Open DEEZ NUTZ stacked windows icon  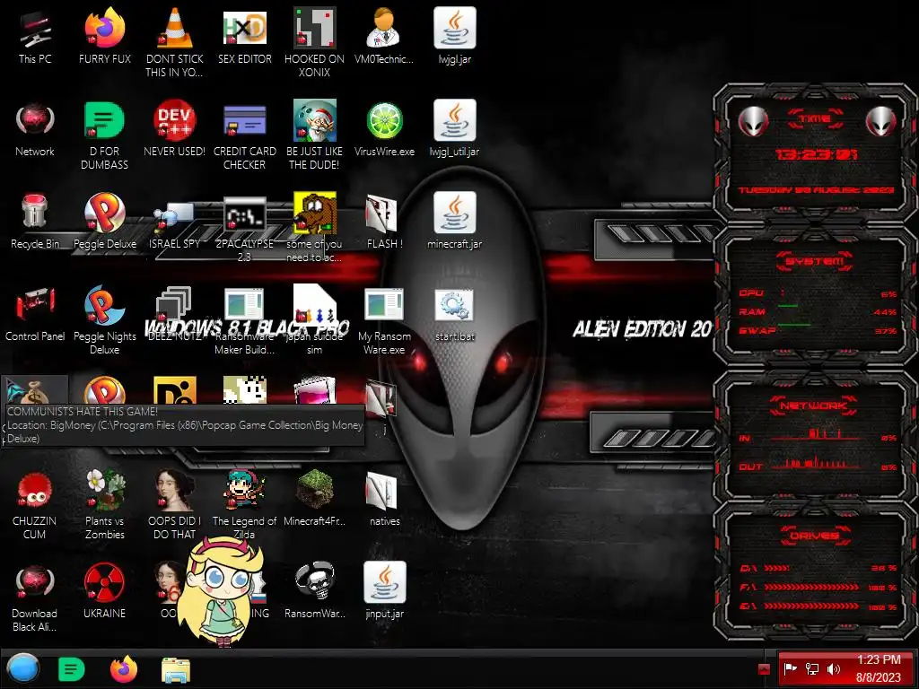(x=174, y=305)
